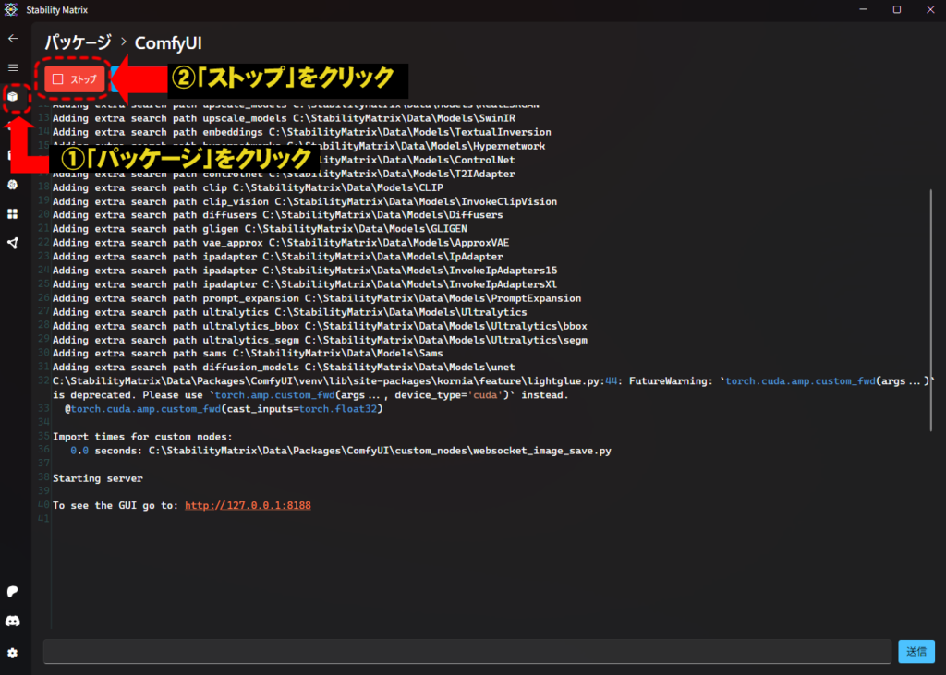
Task: Open the Discord icon in the sidebar
Action: click(x=13, y=621)
